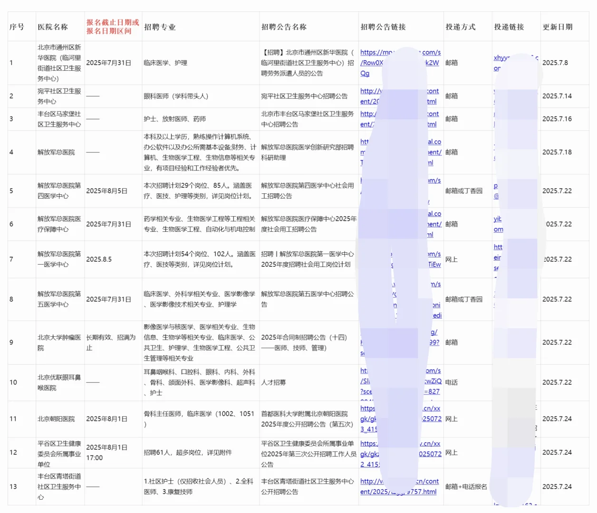This screenshot has height=513, width=597.
Task: Select the hospital name 北京大学肿瘤医院
Action: click(59, 342)
